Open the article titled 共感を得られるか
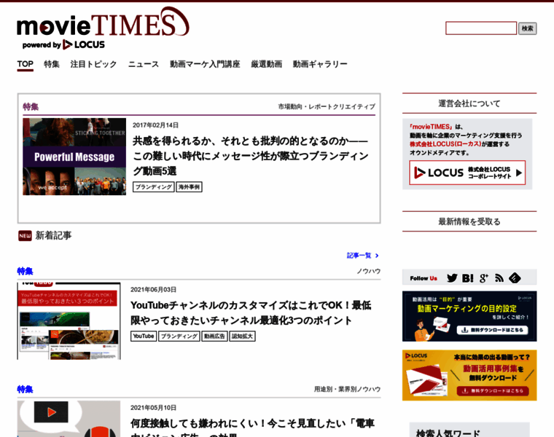This screenshot has width=554, height=437. pyautogui.click(x=251, y=156)
